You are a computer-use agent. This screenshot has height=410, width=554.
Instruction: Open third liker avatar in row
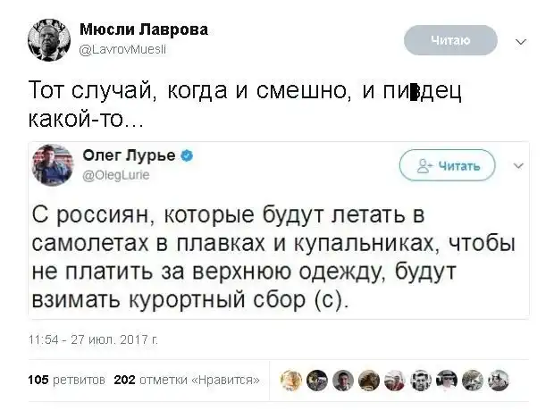[x=343, y=381]
